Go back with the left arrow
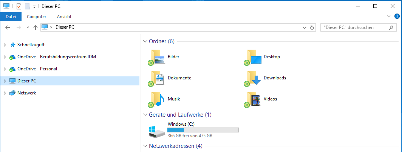 (x=8, y=27)
